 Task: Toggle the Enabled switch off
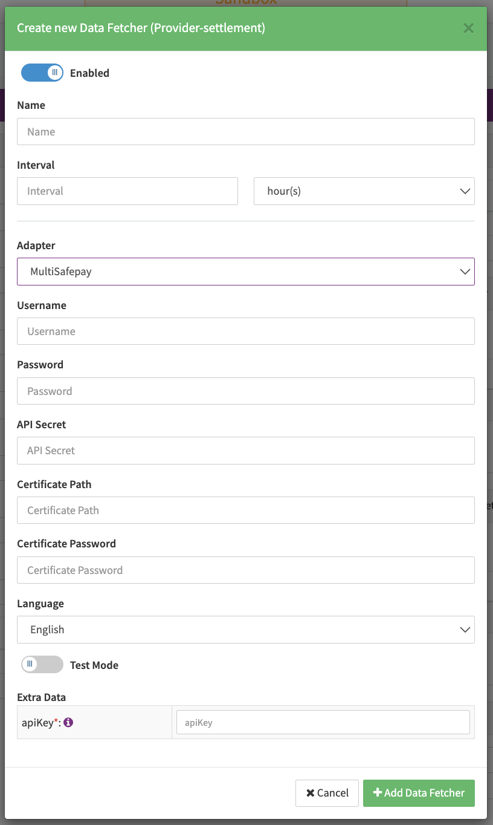(x=42, y=73)
